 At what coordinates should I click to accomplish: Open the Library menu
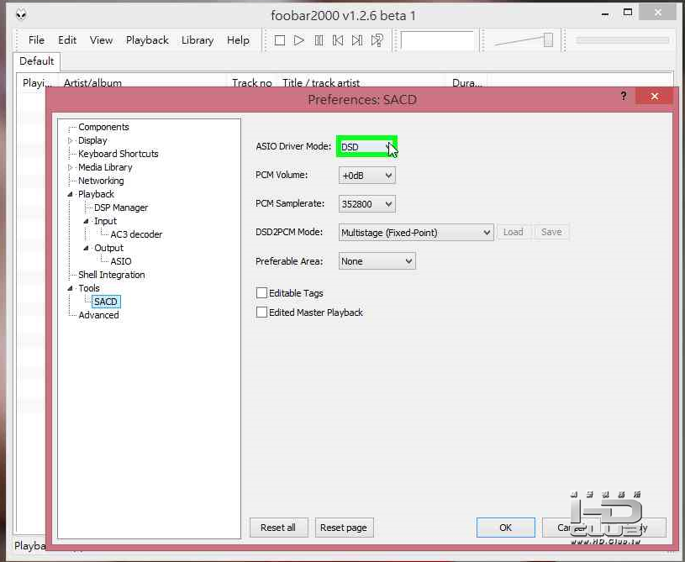tap(198, 40)
